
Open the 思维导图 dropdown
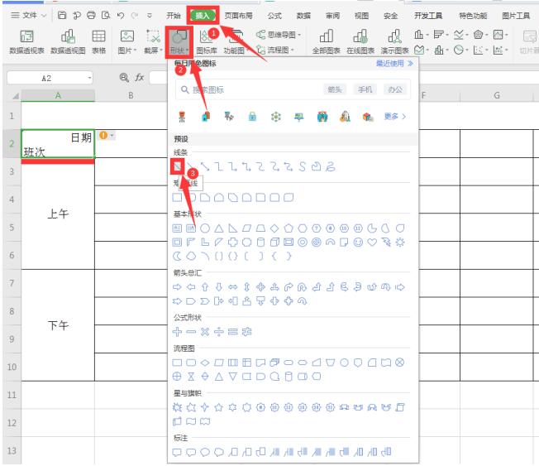pyautogui.click(x=279, y=35)
